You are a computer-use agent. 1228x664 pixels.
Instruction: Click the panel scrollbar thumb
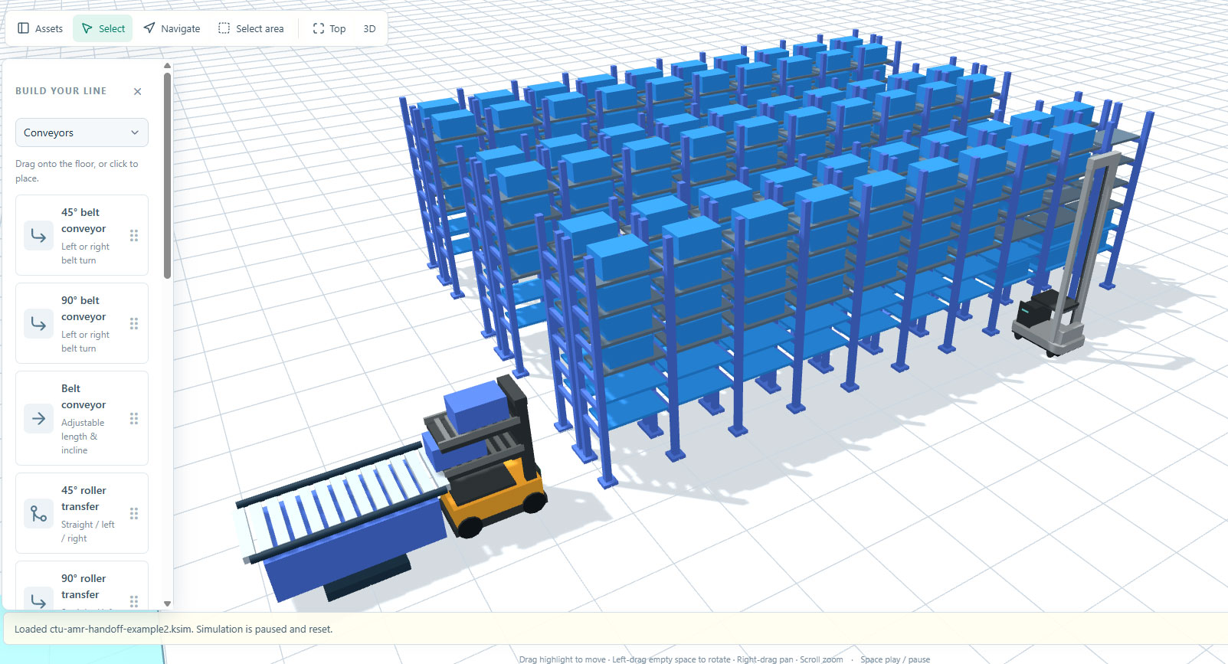pyautogui.click(x=167, y=175)
